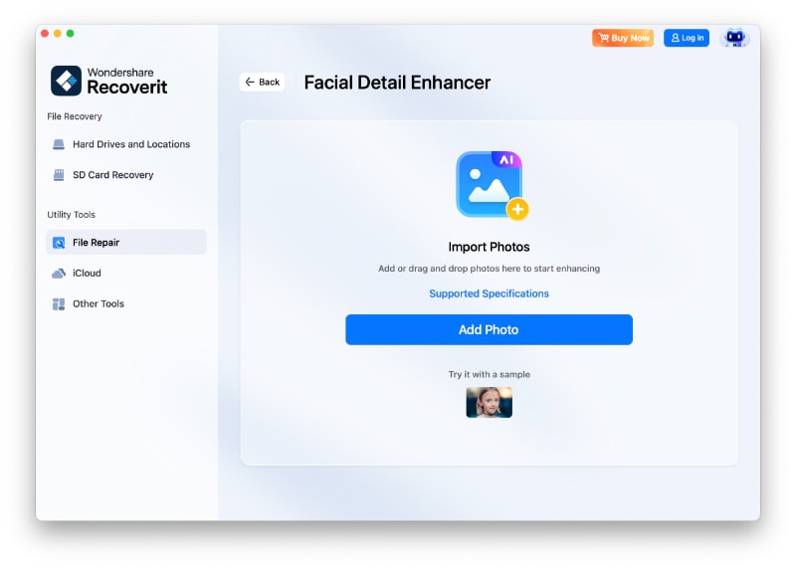This screenshot has width=796, height=568.
Task: Minimize the window with the yellow button
Action: pyautogui.click(x=58, y=34)
